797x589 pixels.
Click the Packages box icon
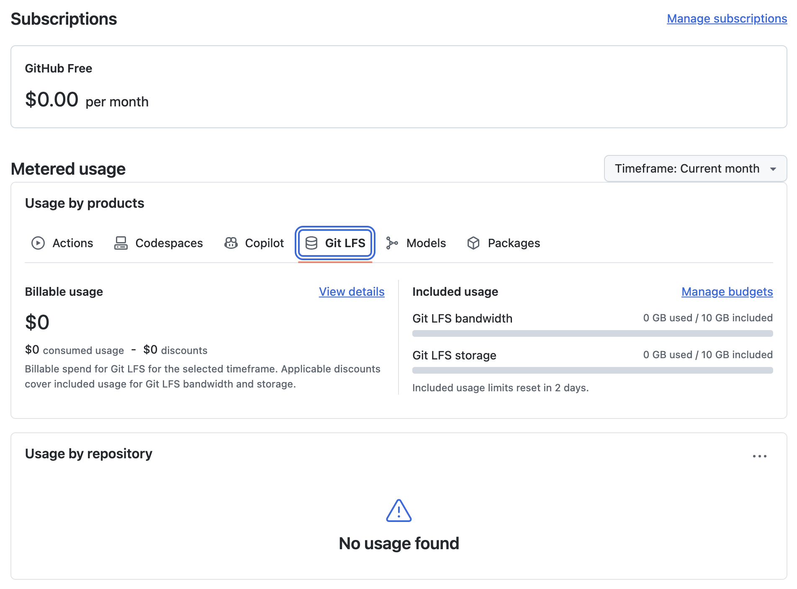coord(473,243)
